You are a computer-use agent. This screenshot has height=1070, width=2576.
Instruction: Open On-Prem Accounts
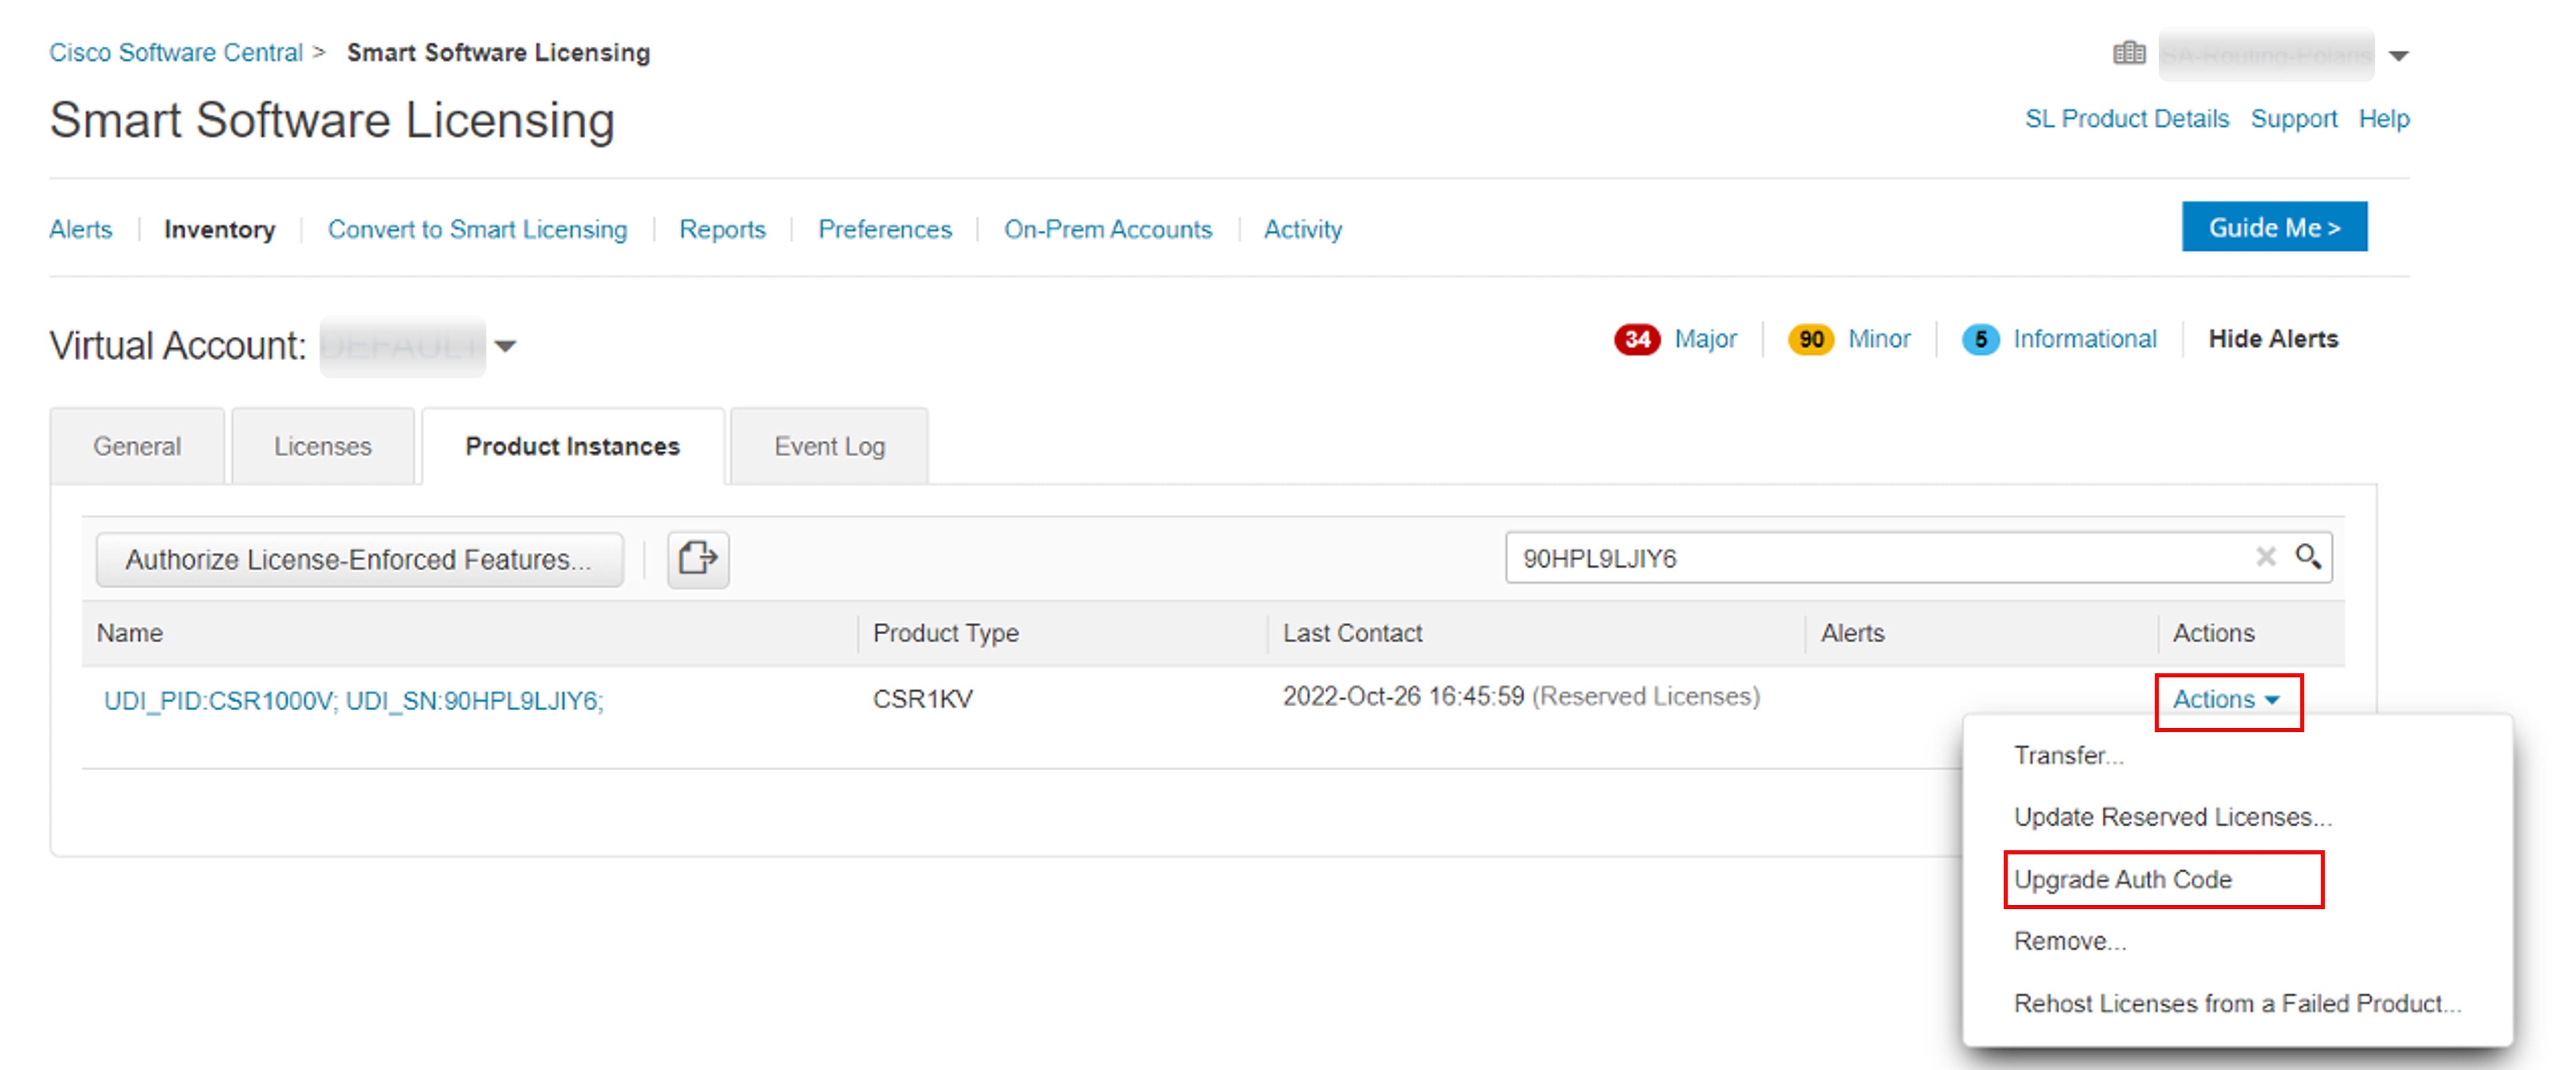[x=1107, y=229]
